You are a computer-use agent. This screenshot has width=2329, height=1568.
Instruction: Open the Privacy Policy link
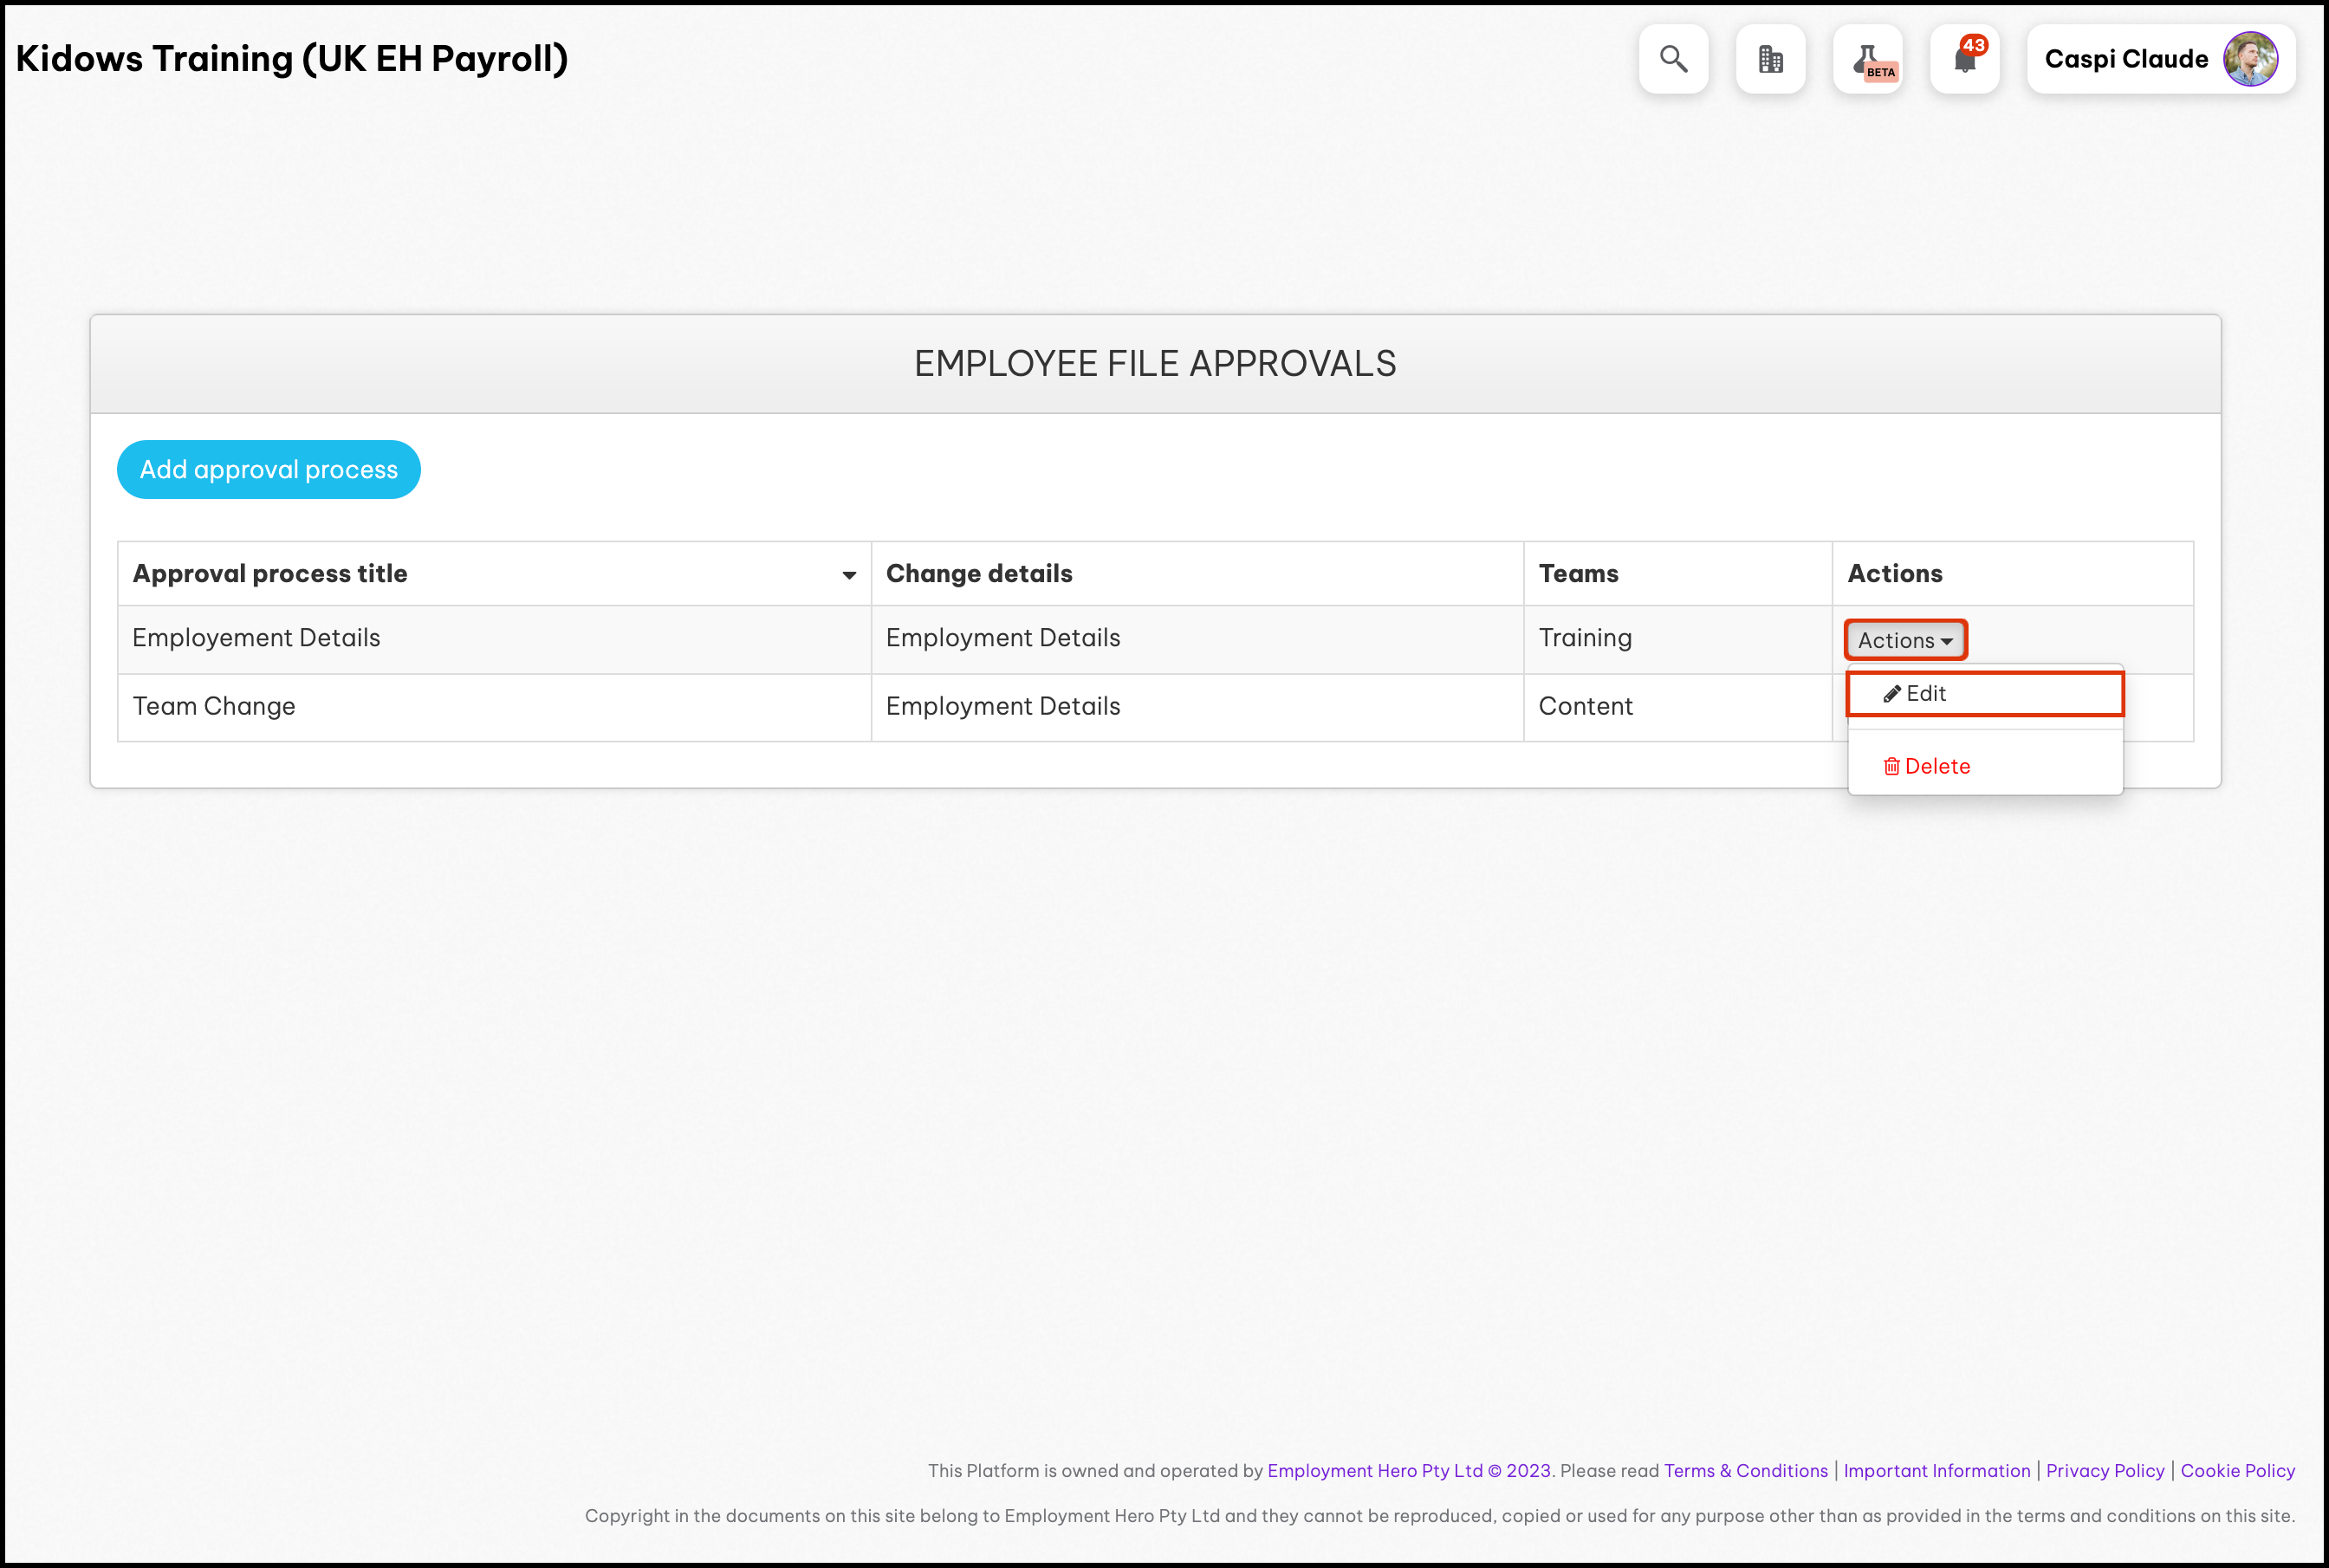coord(2104,1471)
